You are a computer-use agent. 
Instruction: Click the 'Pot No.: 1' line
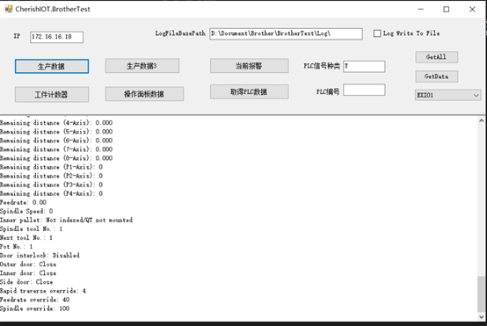click(x=17, y=247)
